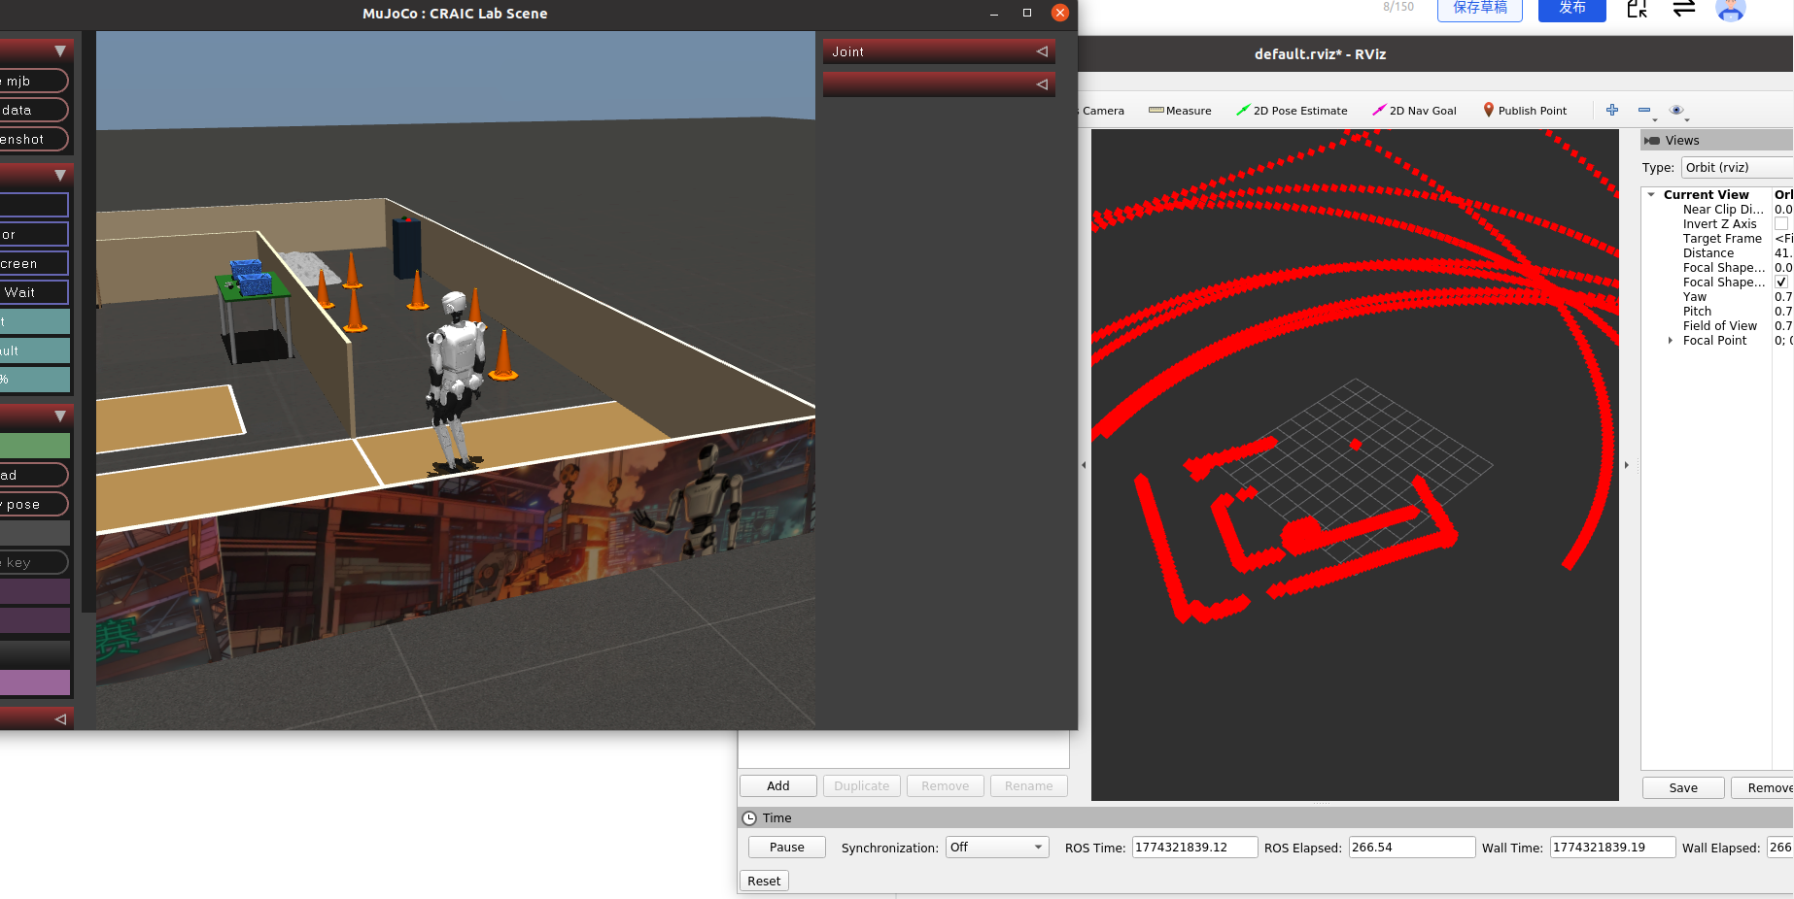Click the blue minus remove-tool icon
The image size is (1794, 899).
tap(1644, 110)
